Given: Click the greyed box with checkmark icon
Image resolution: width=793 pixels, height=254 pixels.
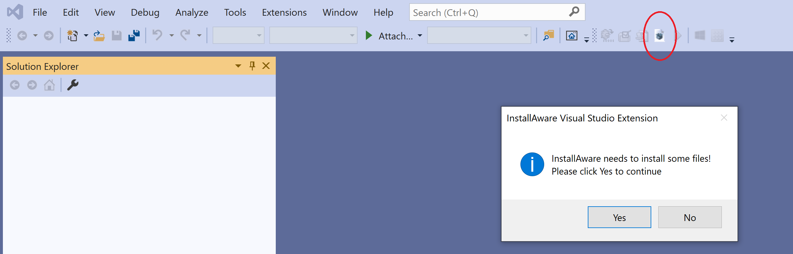Looking at the screenshot, I should [x=625, y=36].
